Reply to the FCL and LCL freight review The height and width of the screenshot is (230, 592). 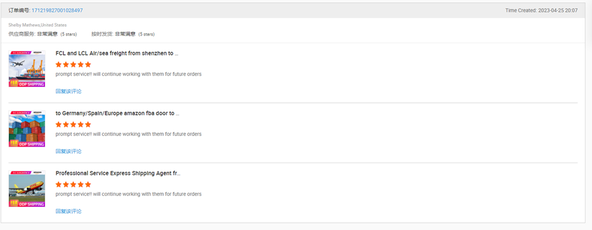68,91
